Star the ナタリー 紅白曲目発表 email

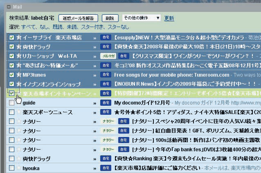pos(19,131)
